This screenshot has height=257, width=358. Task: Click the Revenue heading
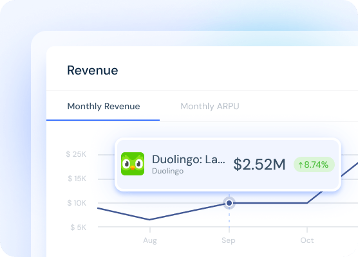click(x=93, y=70)
